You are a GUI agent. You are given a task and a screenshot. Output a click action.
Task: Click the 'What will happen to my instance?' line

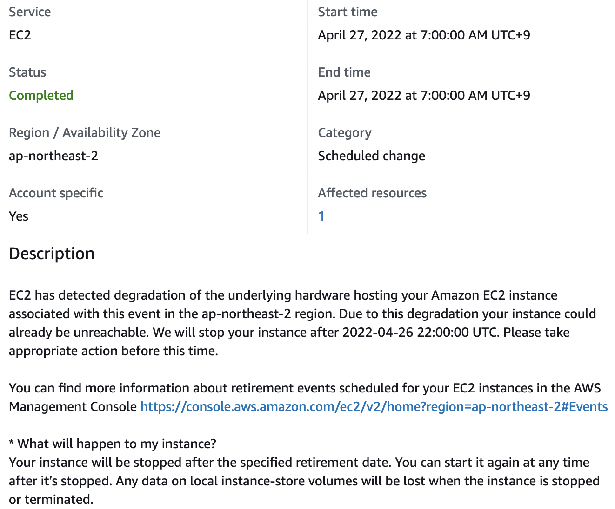[113, 444]
